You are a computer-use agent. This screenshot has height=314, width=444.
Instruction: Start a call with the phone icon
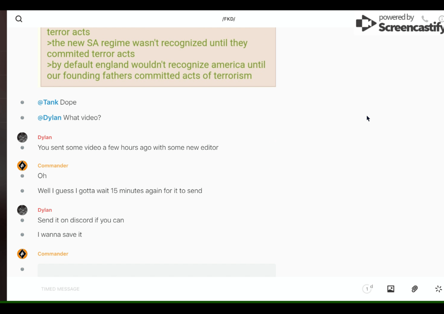pos(425,19)
